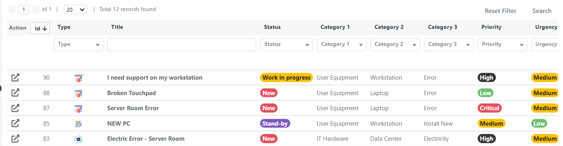Open 'I need support on my workstation' ticket
The image size is (563, 146).
point(155,78)
